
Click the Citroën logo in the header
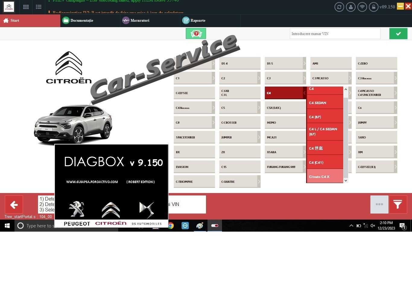pyautogui.click(x=9, y=7)
